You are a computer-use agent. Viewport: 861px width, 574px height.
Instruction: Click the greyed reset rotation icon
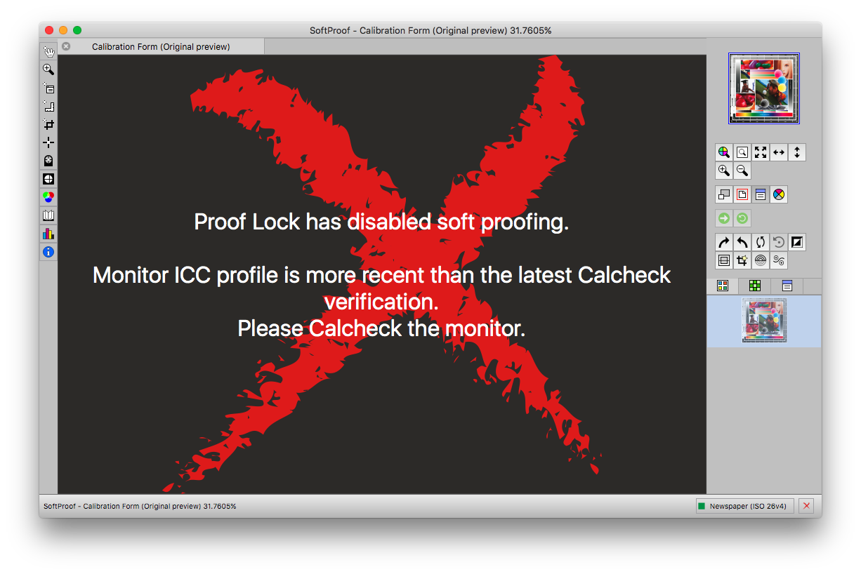[x=779, y=243]
